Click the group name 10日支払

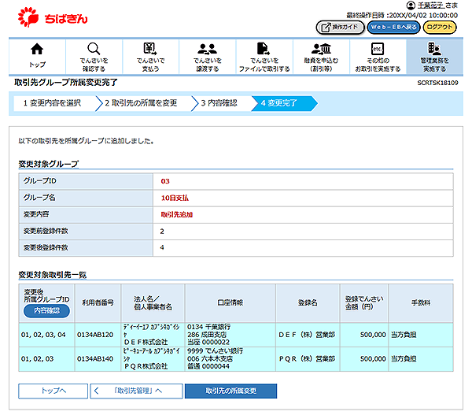[x=175, y=198]
